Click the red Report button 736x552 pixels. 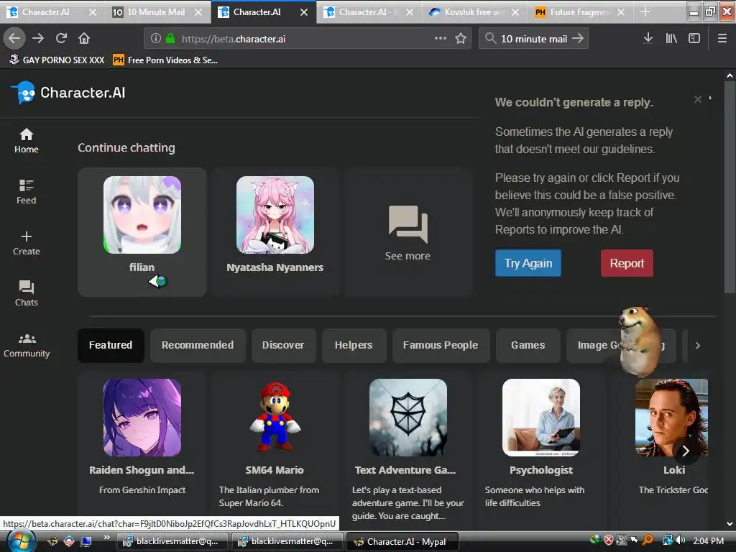tap(627, 263)
